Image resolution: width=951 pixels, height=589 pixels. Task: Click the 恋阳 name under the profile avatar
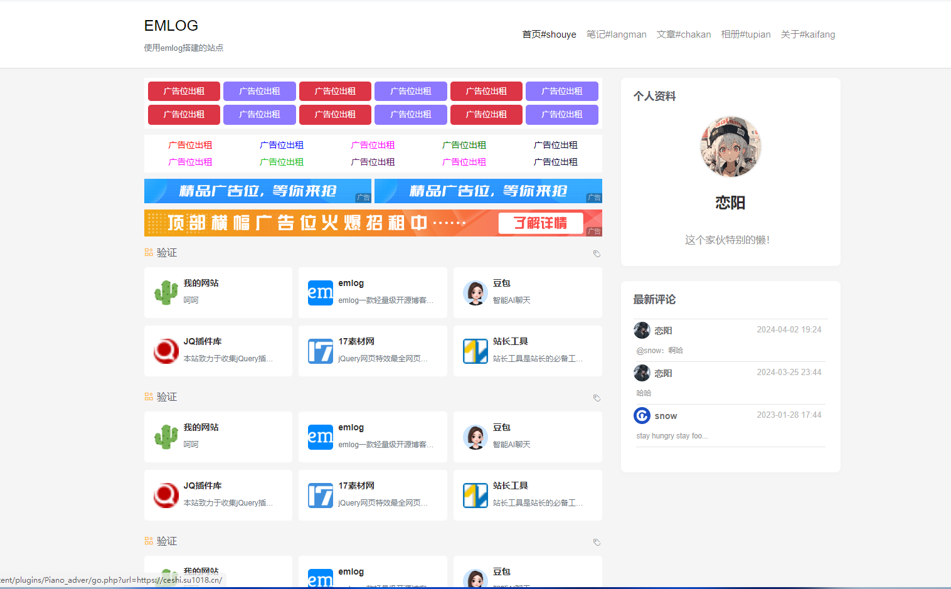[x=730, y=203]
